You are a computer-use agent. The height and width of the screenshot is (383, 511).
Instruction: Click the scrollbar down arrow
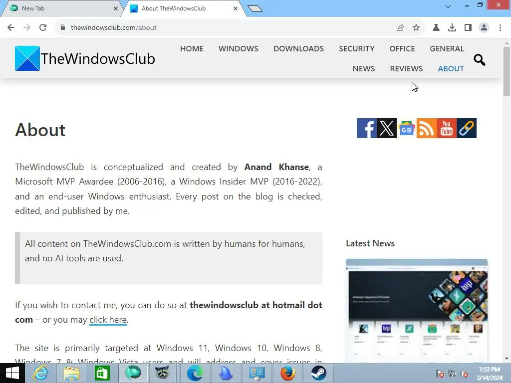507,359
